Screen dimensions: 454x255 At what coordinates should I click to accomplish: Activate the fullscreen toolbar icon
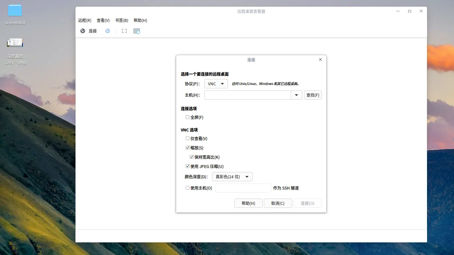coord(124,31)
